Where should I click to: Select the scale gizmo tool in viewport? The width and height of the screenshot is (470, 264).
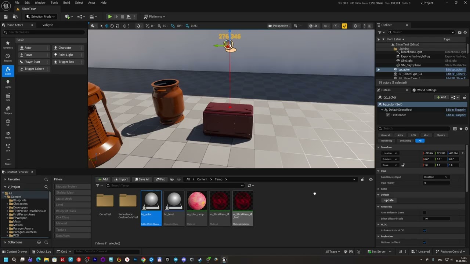point(117,26)
